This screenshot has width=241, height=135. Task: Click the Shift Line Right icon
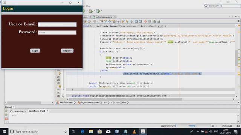click(x=140, y=21)
